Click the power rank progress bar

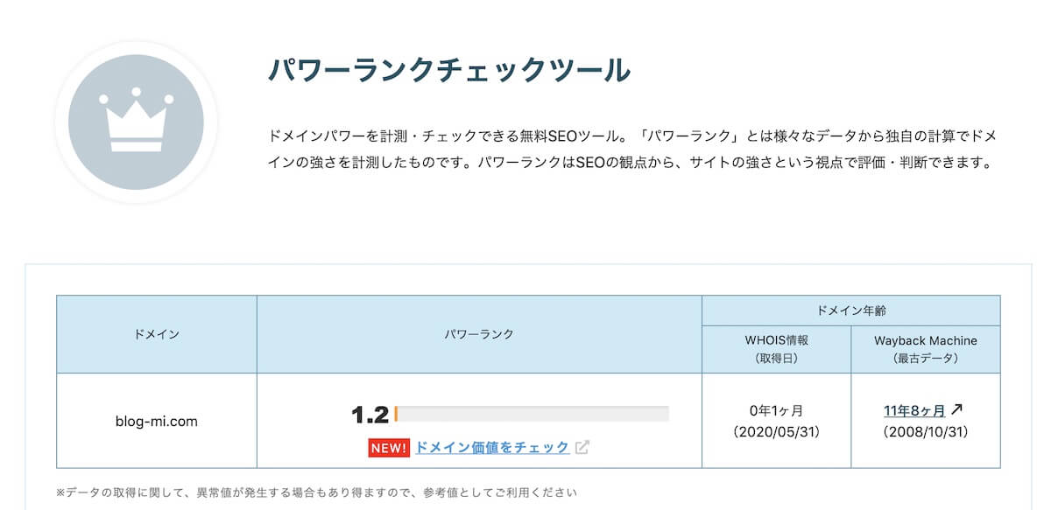[x=532, y=414]
